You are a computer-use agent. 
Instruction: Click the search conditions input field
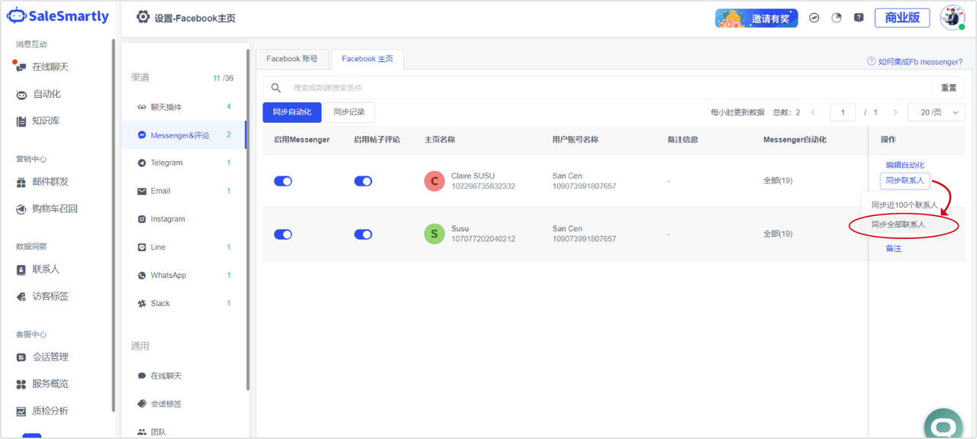[603, 88]
